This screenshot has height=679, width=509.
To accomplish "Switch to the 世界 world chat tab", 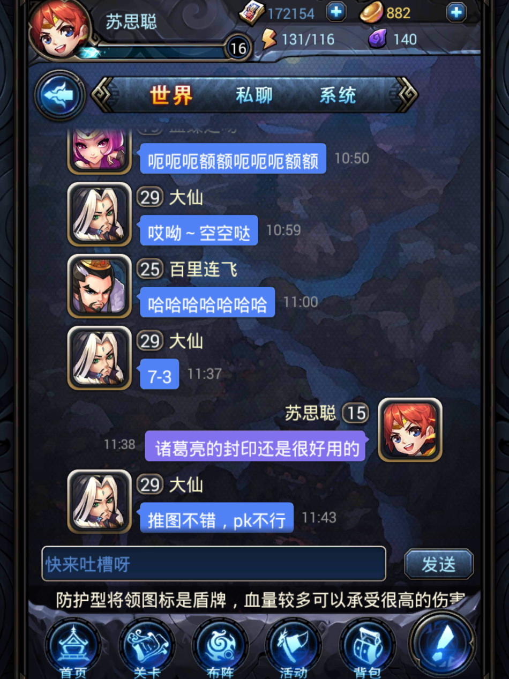I will click(171, 96).
